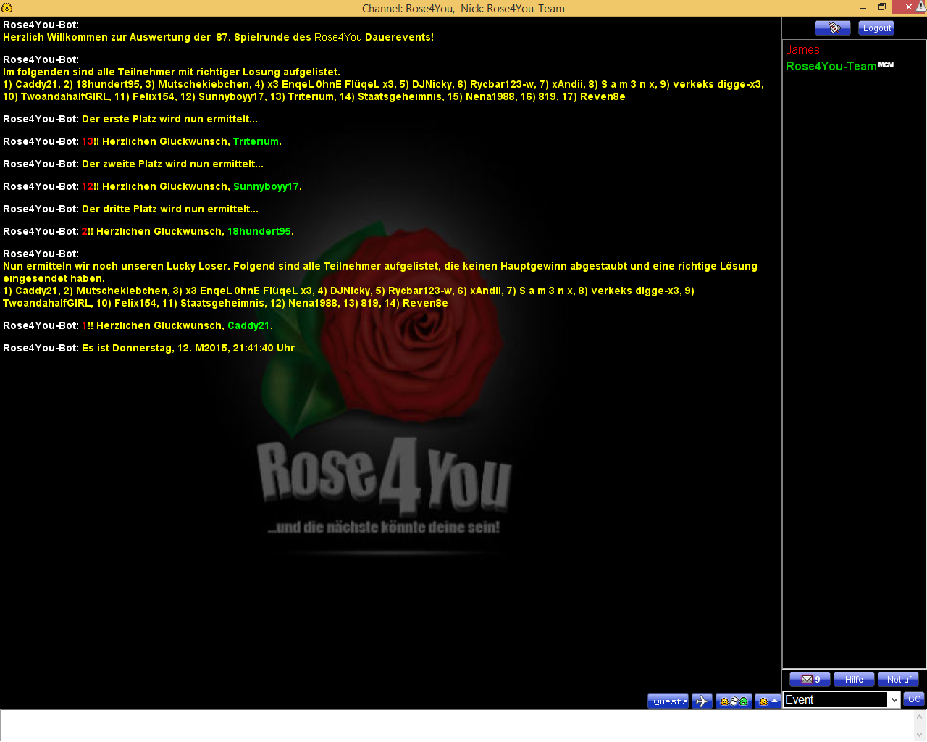Click the smiley app icon in title bar
Screen dimensions: 927x742
[x=7, y=8]
